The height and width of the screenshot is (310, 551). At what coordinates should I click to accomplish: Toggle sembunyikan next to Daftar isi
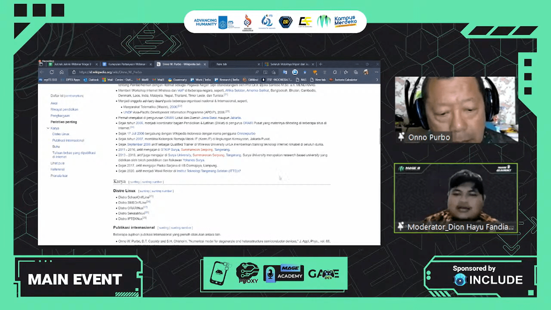74,96
